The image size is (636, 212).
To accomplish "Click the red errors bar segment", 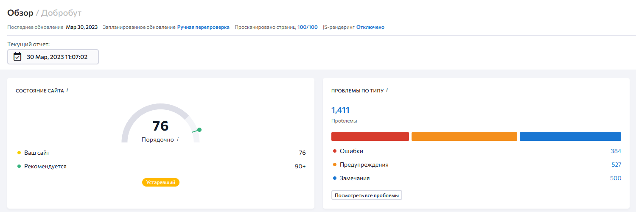I will click(x=370, y=137).
